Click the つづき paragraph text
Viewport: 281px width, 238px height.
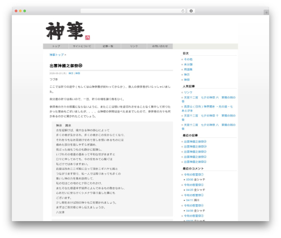click(54, 79)
